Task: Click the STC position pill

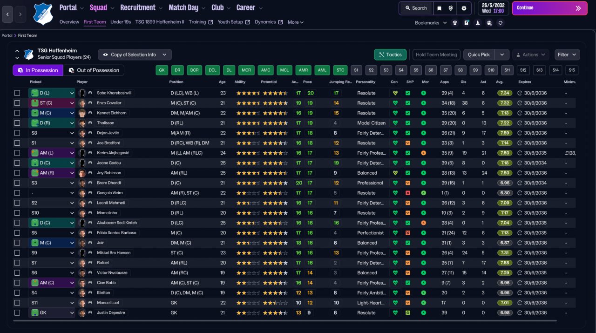Action: pos(340,70)
